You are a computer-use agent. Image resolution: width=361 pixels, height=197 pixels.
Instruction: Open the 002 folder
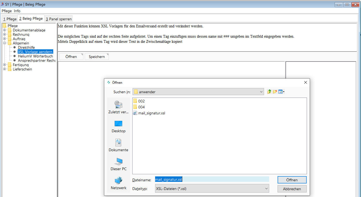(141, 101)
